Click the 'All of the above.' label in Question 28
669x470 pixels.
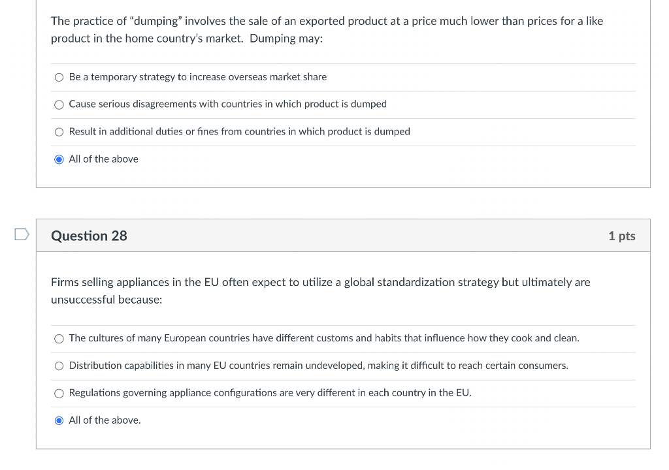pos(105,420)
